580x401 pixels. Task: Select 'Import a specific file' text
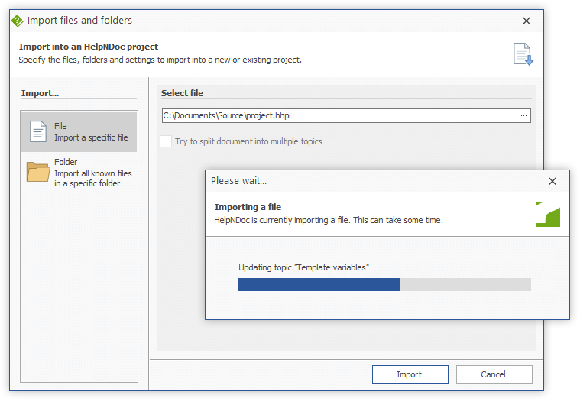point(91,137)
